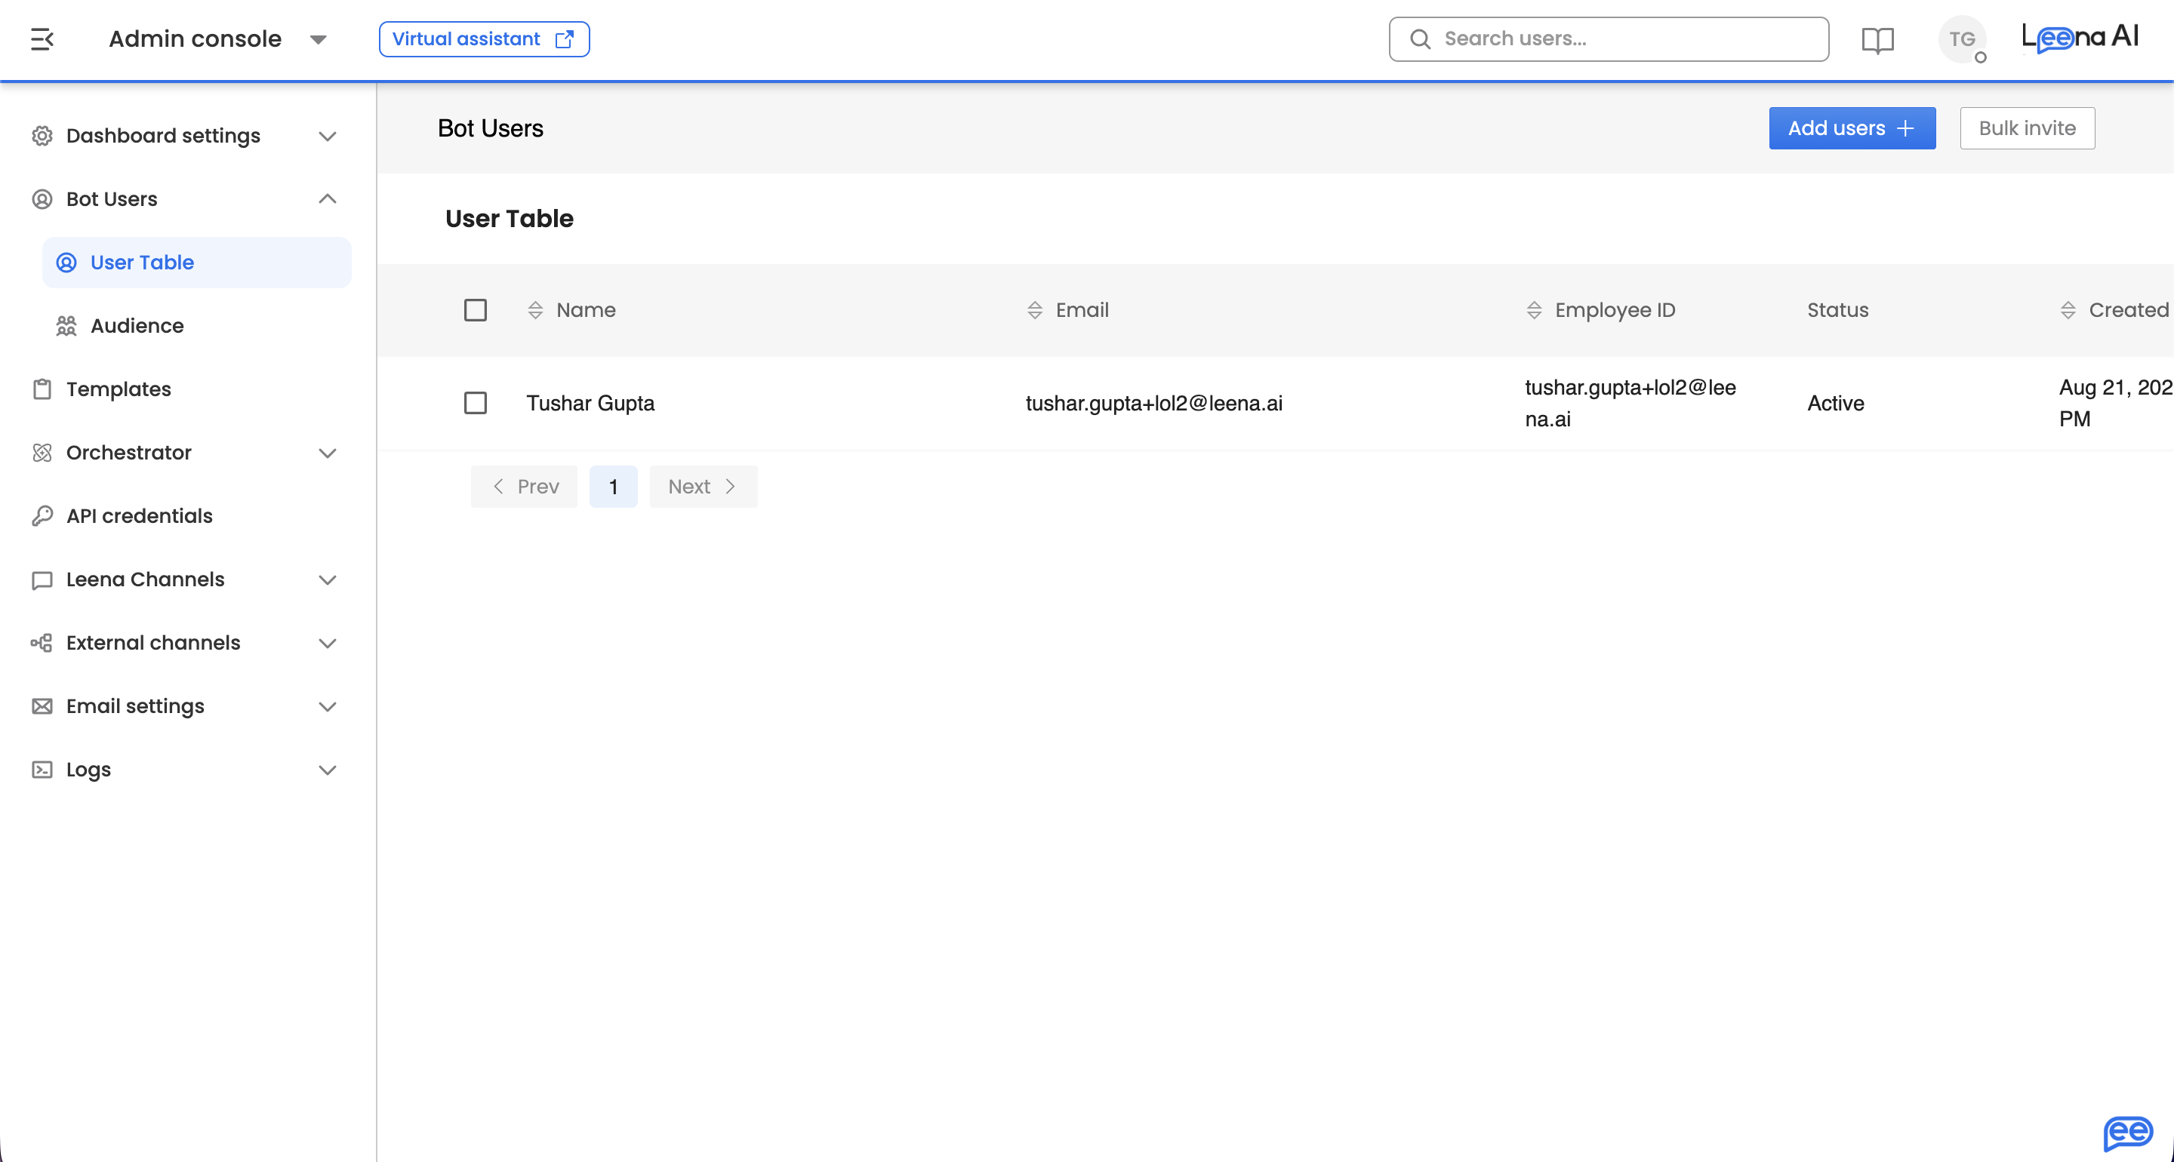Click the Logs terminal icon

pos(42,770)
